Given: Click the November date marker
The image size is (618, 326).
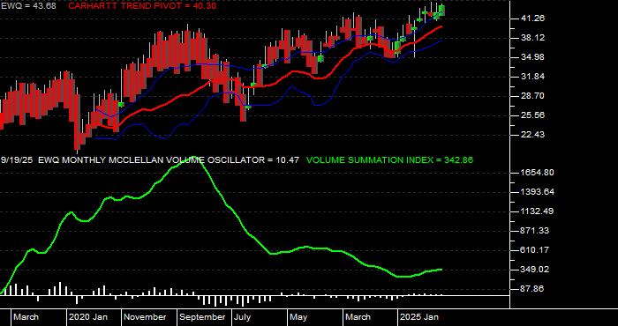Looking at the screenshot, I should pyautogui.click(x=146, y=317).
